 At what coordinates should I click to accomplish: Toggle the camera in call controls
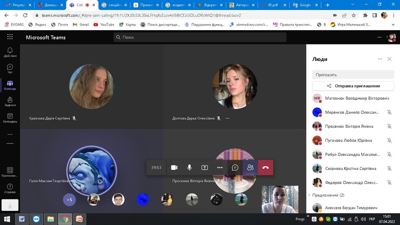pos(174,168)
